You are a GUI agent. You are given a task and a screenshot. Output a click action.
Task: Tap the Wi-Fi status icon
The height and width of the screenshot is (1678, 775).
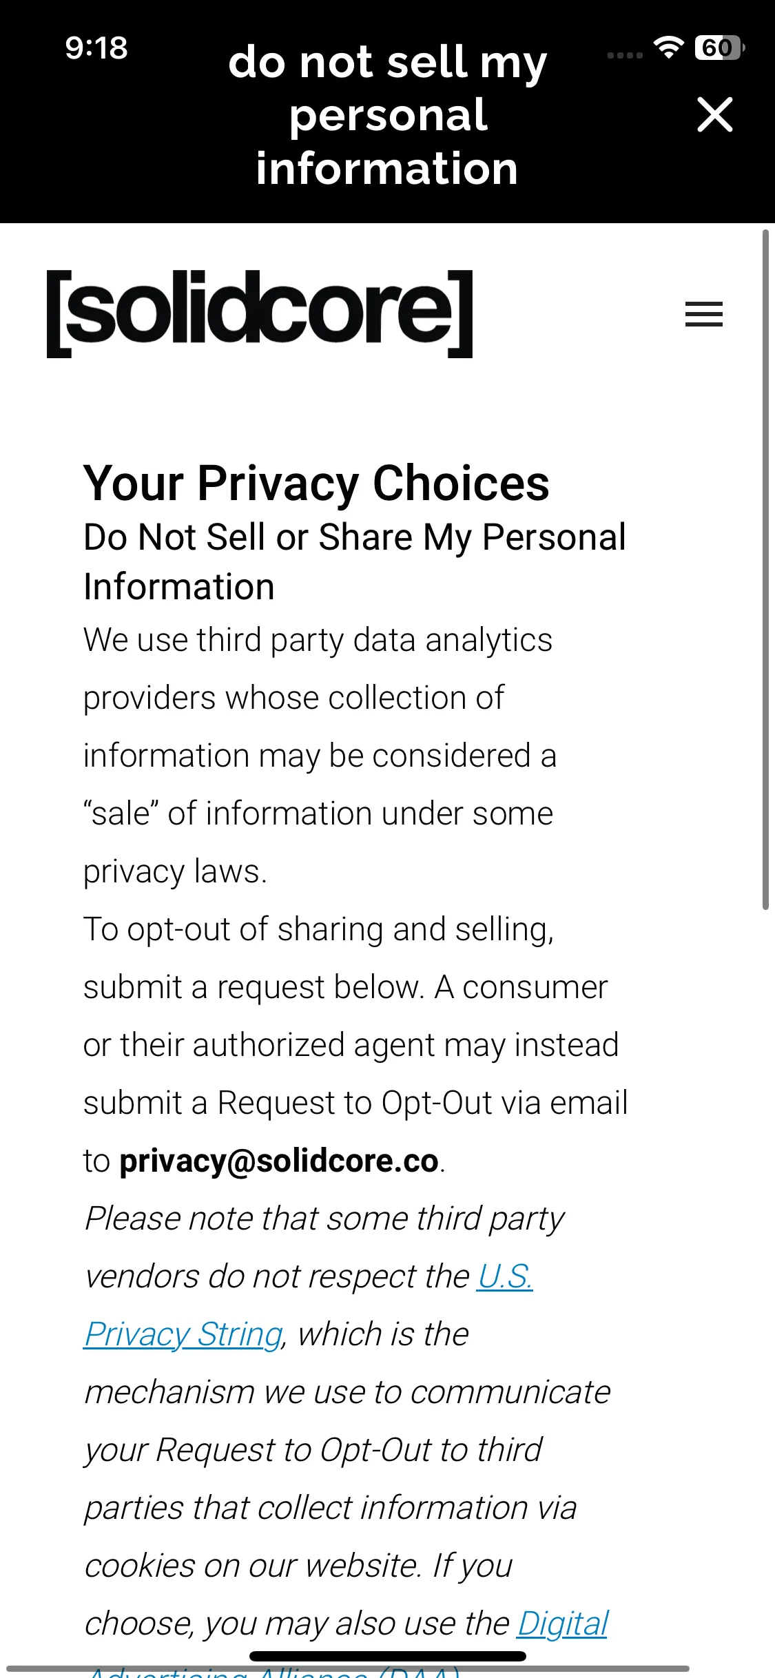pyautogui.click(x=668, y=47)
